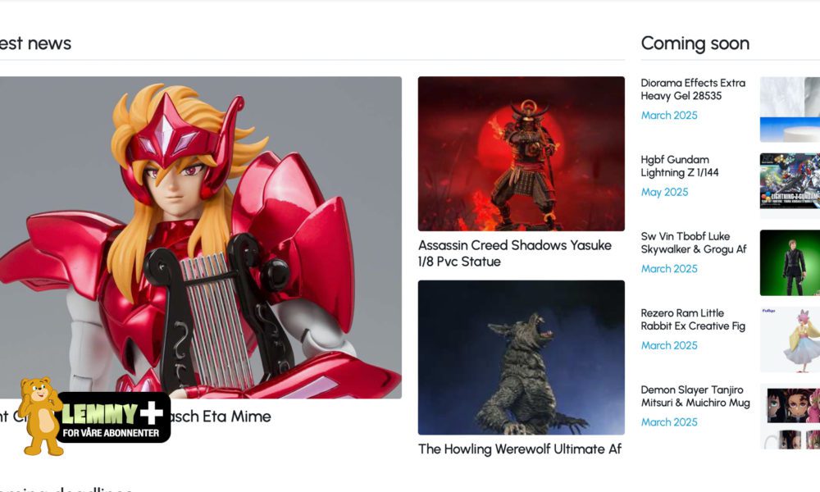The image size is (820, 492).
Task: Open Demon Slayer Tanjiro Mitsuri & Muichiro Mug
Action: coord(695,396)
